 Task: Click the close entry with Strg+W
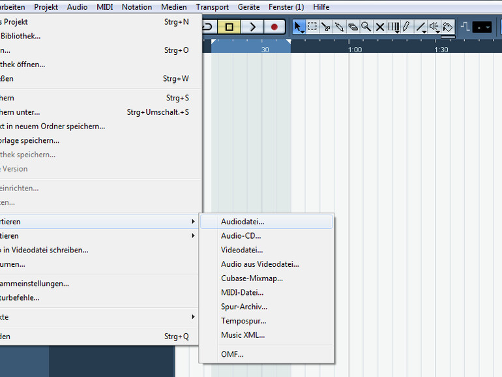(x=99, y=78)
